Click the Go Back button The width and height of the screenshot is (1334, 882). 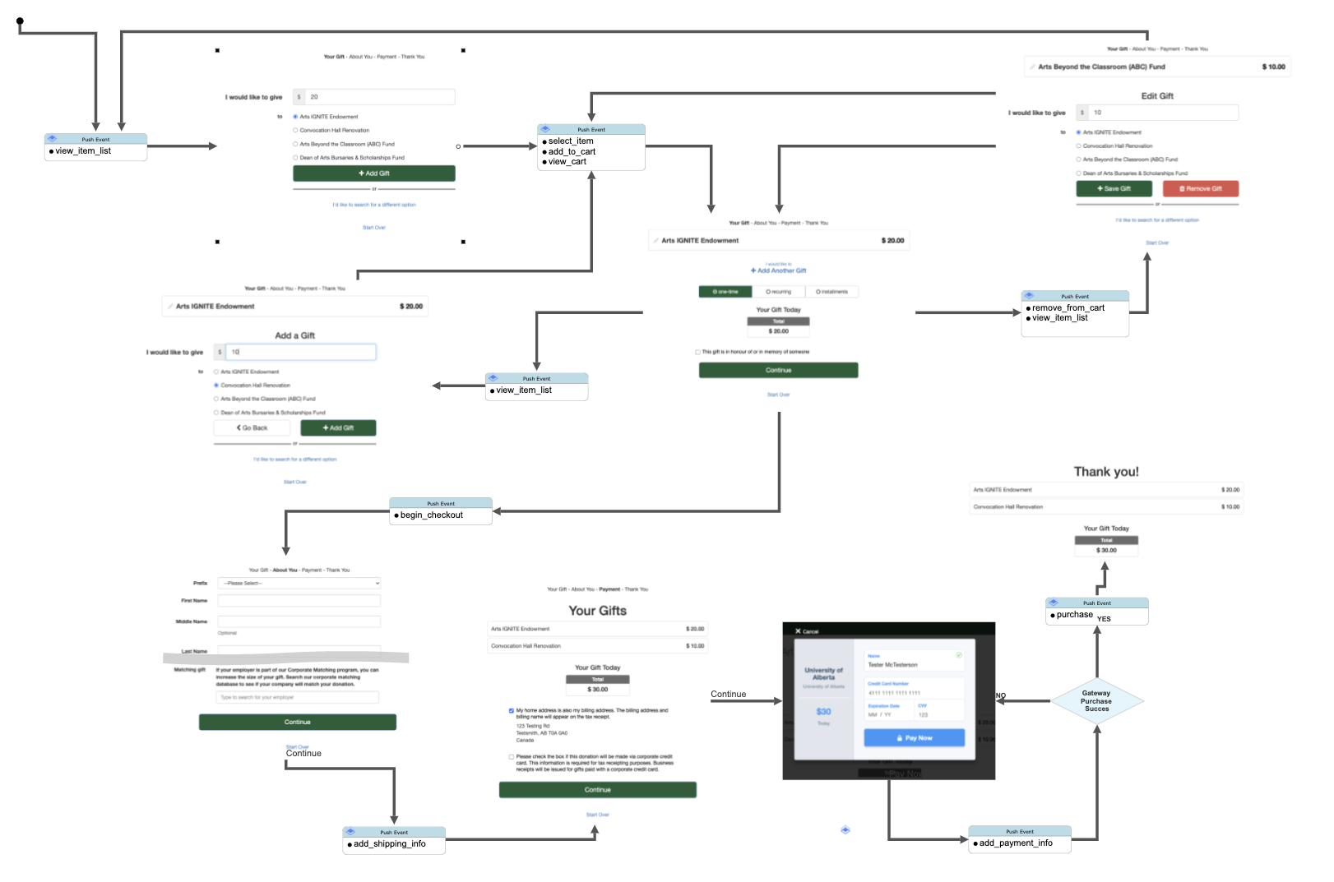(x=252, y=427)
